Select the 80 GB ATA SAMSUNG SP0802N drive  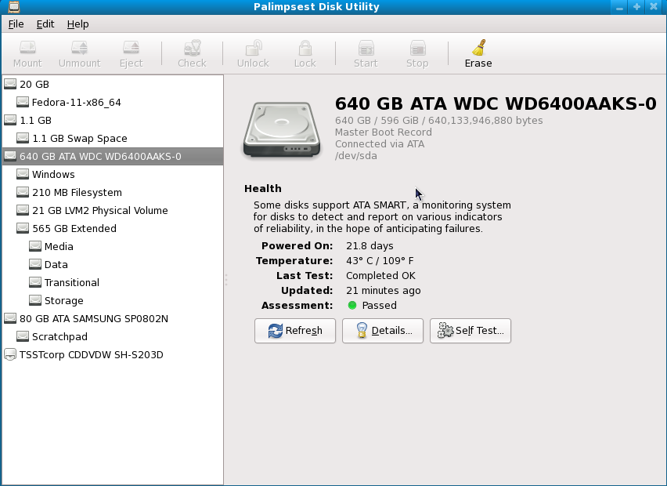tap(113, 318)
